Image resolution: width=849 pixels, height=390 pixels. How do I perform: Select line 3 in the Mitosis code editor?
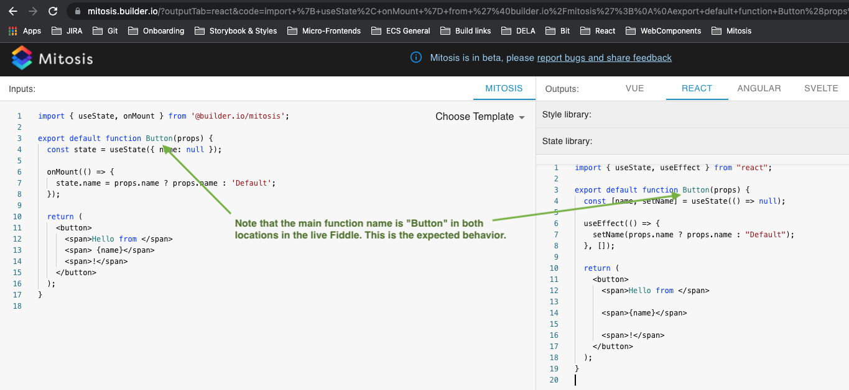pyautogui.click(x=124, y=138)
